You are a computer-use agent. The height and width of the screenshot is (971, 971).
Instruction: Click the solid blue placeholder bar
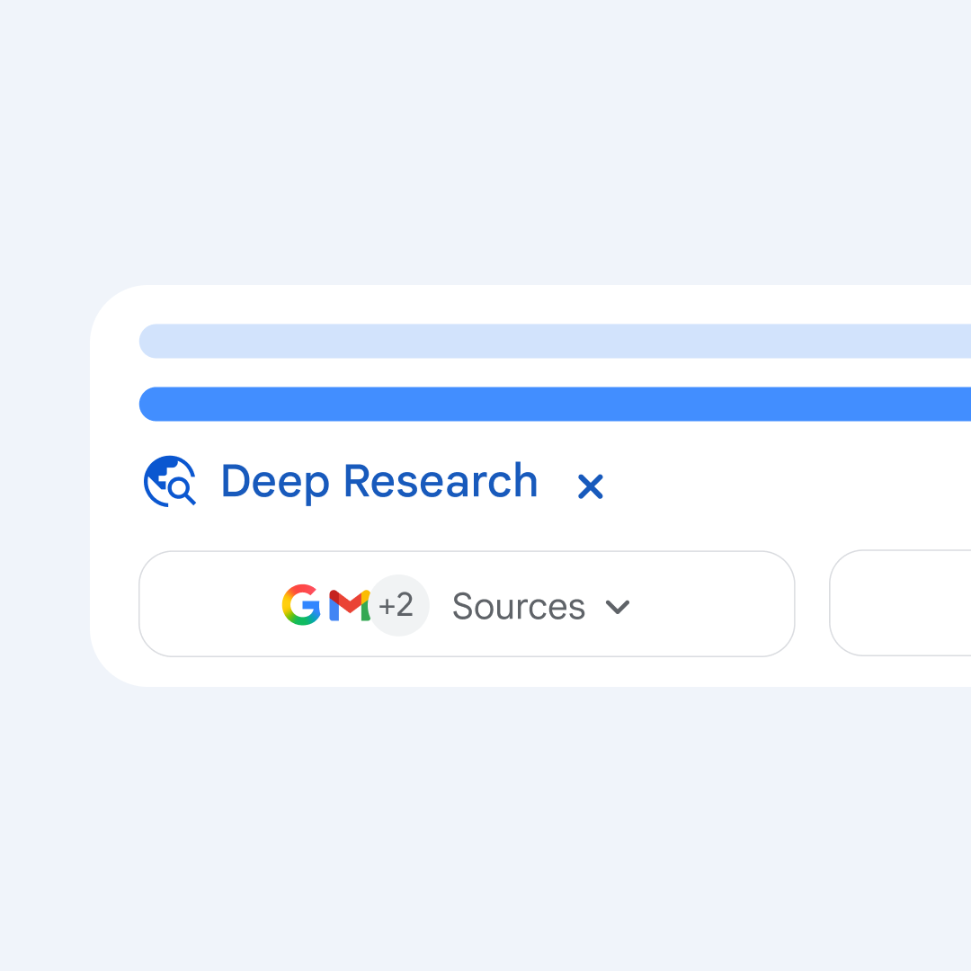[x=555, y=404]
